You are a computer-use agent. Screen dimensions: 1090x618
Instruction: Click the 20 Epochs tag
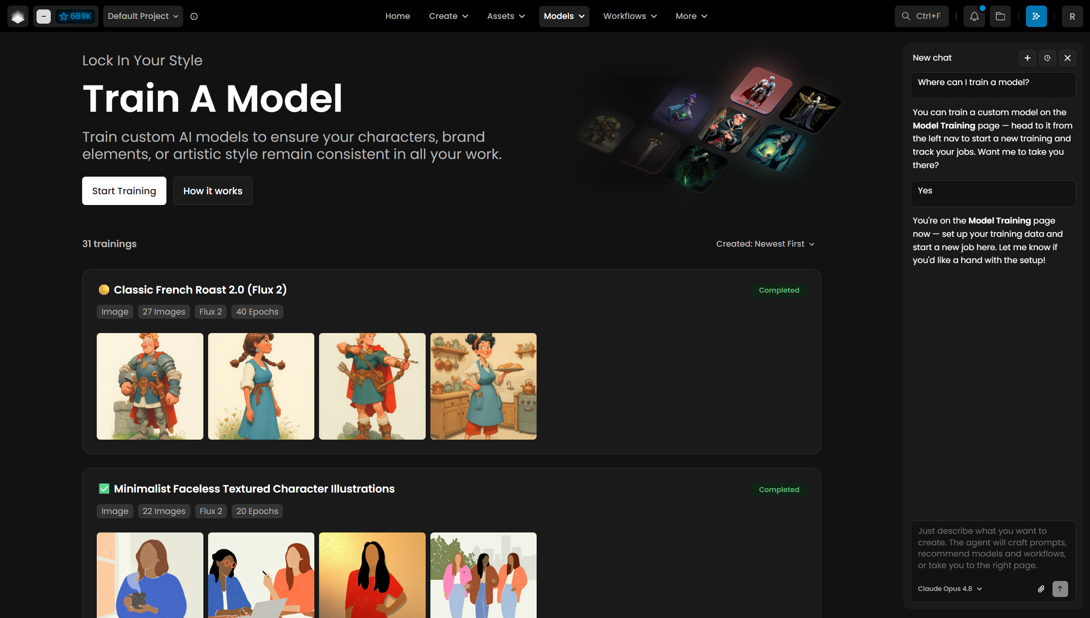257,511
